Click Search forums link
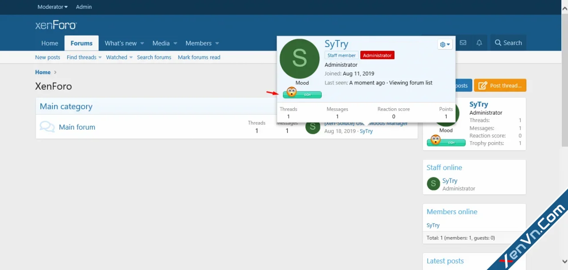 click(x=154, y=57)
